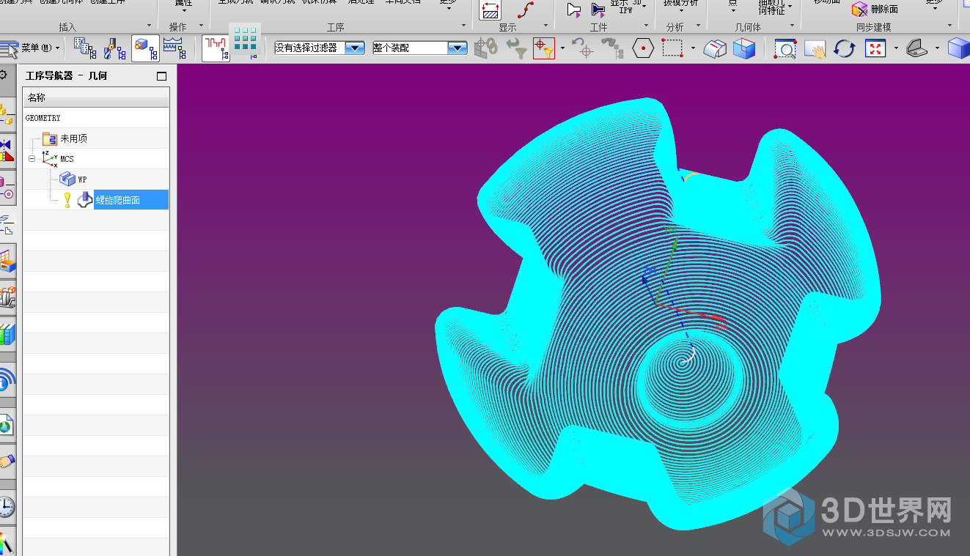This screenshot has height=556, width=970.
Task: Click the red spline curve icon in 显示 group
Action: [526, 10]
